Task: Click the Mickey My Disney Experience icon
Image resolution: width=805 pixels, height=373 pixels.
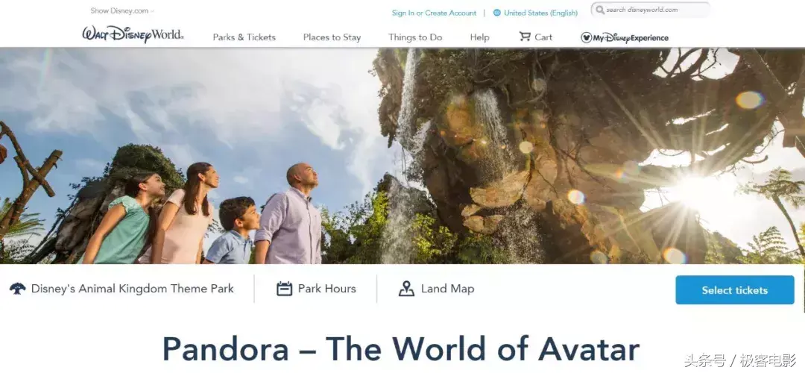Action: [x=587, y=37]
